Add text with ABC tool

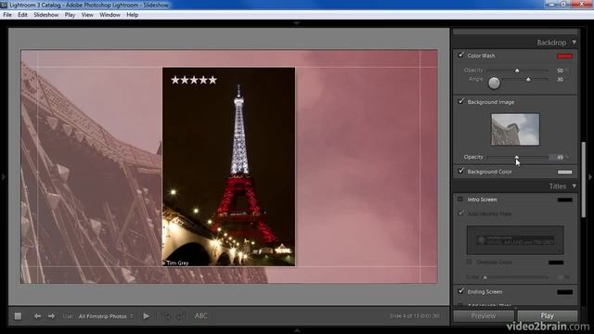click(200, 315)
